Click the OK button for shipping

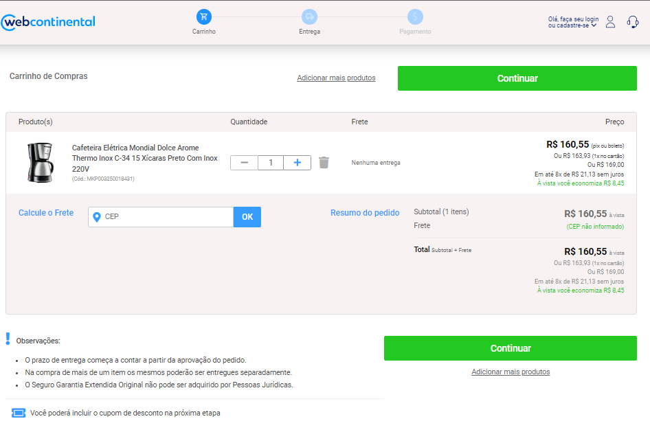[247, 217]
